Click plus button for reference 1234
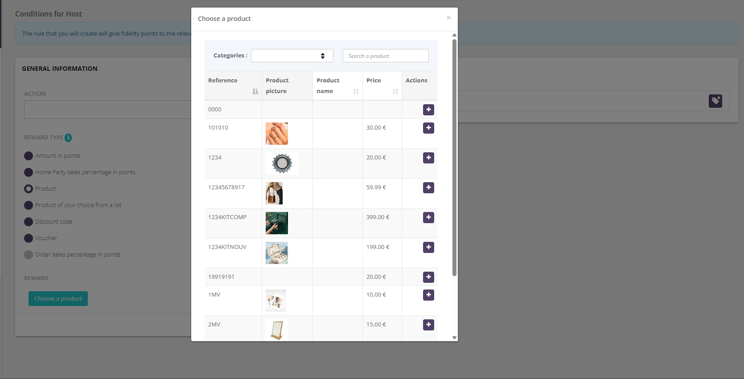This screenshot has height=379, width=744. click(428, 158)
